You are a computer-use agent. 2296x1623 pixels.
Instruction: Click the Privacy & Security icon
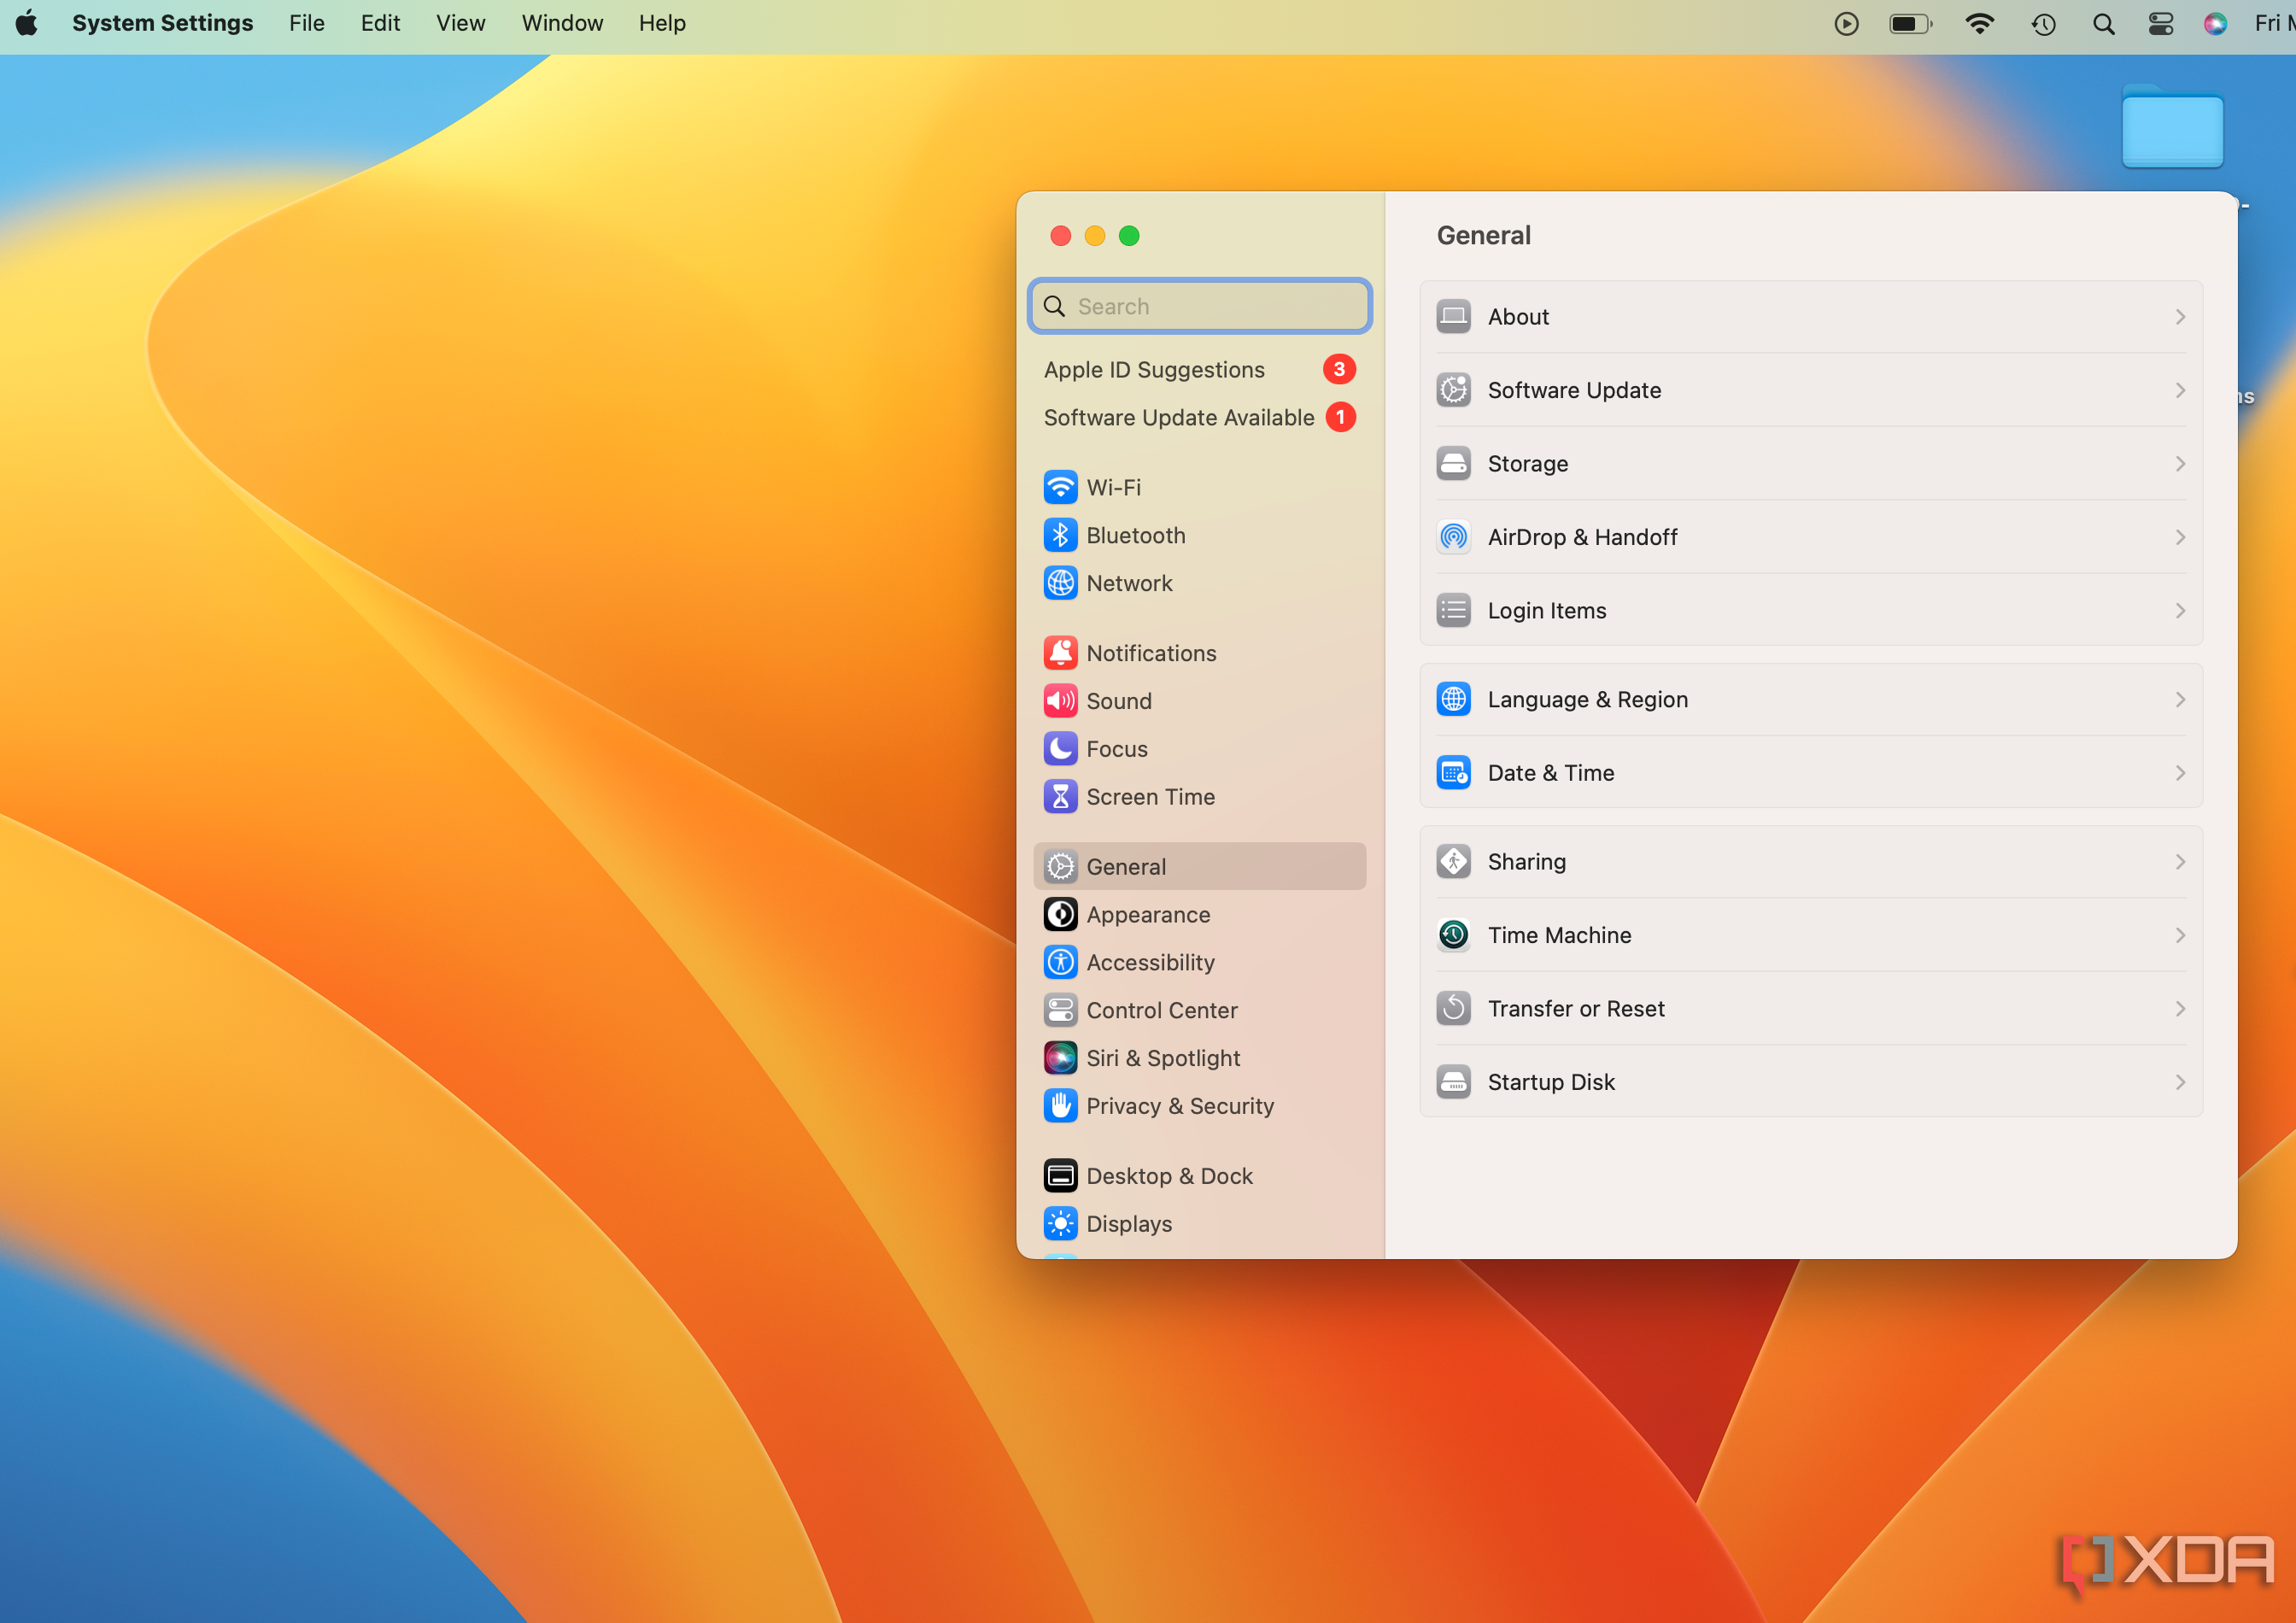pos(1059,1104)
